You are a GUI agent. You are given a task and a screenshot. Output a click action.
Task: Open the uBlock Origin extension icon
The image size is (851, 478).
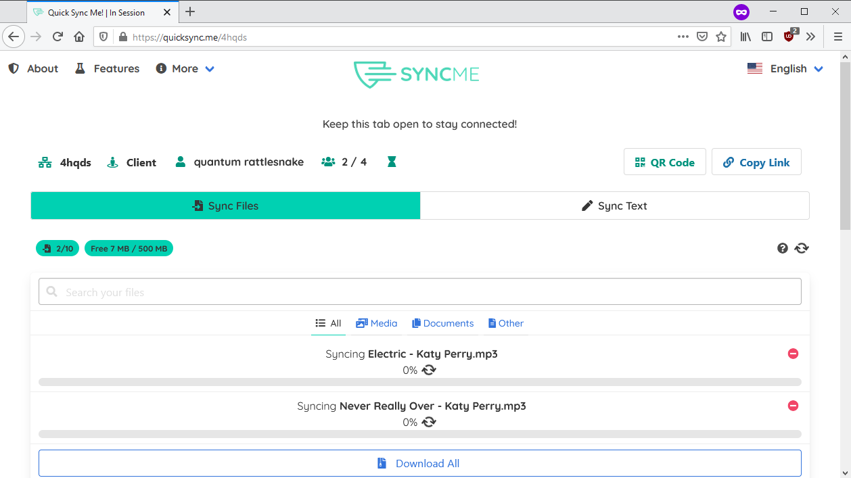tap(790, 36)
